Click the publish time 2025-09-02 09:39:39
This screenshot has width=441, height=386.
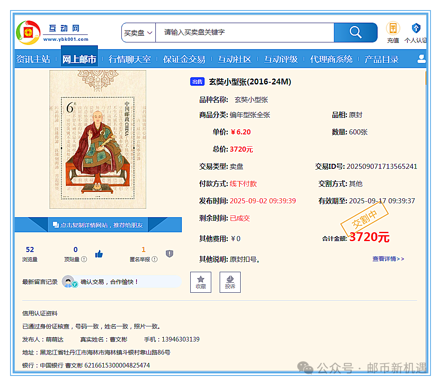(x=262, y=201)
